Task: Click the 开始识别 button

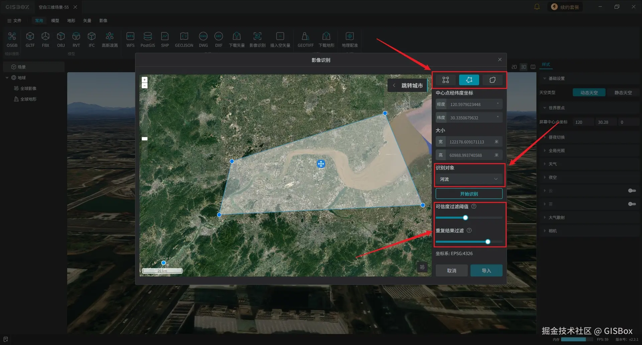Action: point(469,194)
